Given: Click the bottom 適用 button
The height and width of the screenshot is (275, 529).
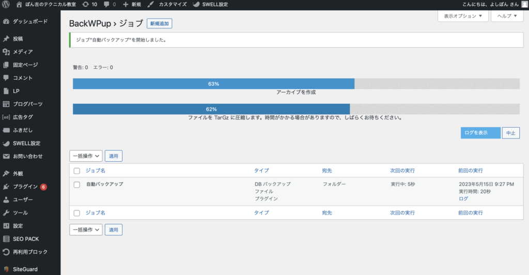Looking at the screenshot, I should point(114,230).
